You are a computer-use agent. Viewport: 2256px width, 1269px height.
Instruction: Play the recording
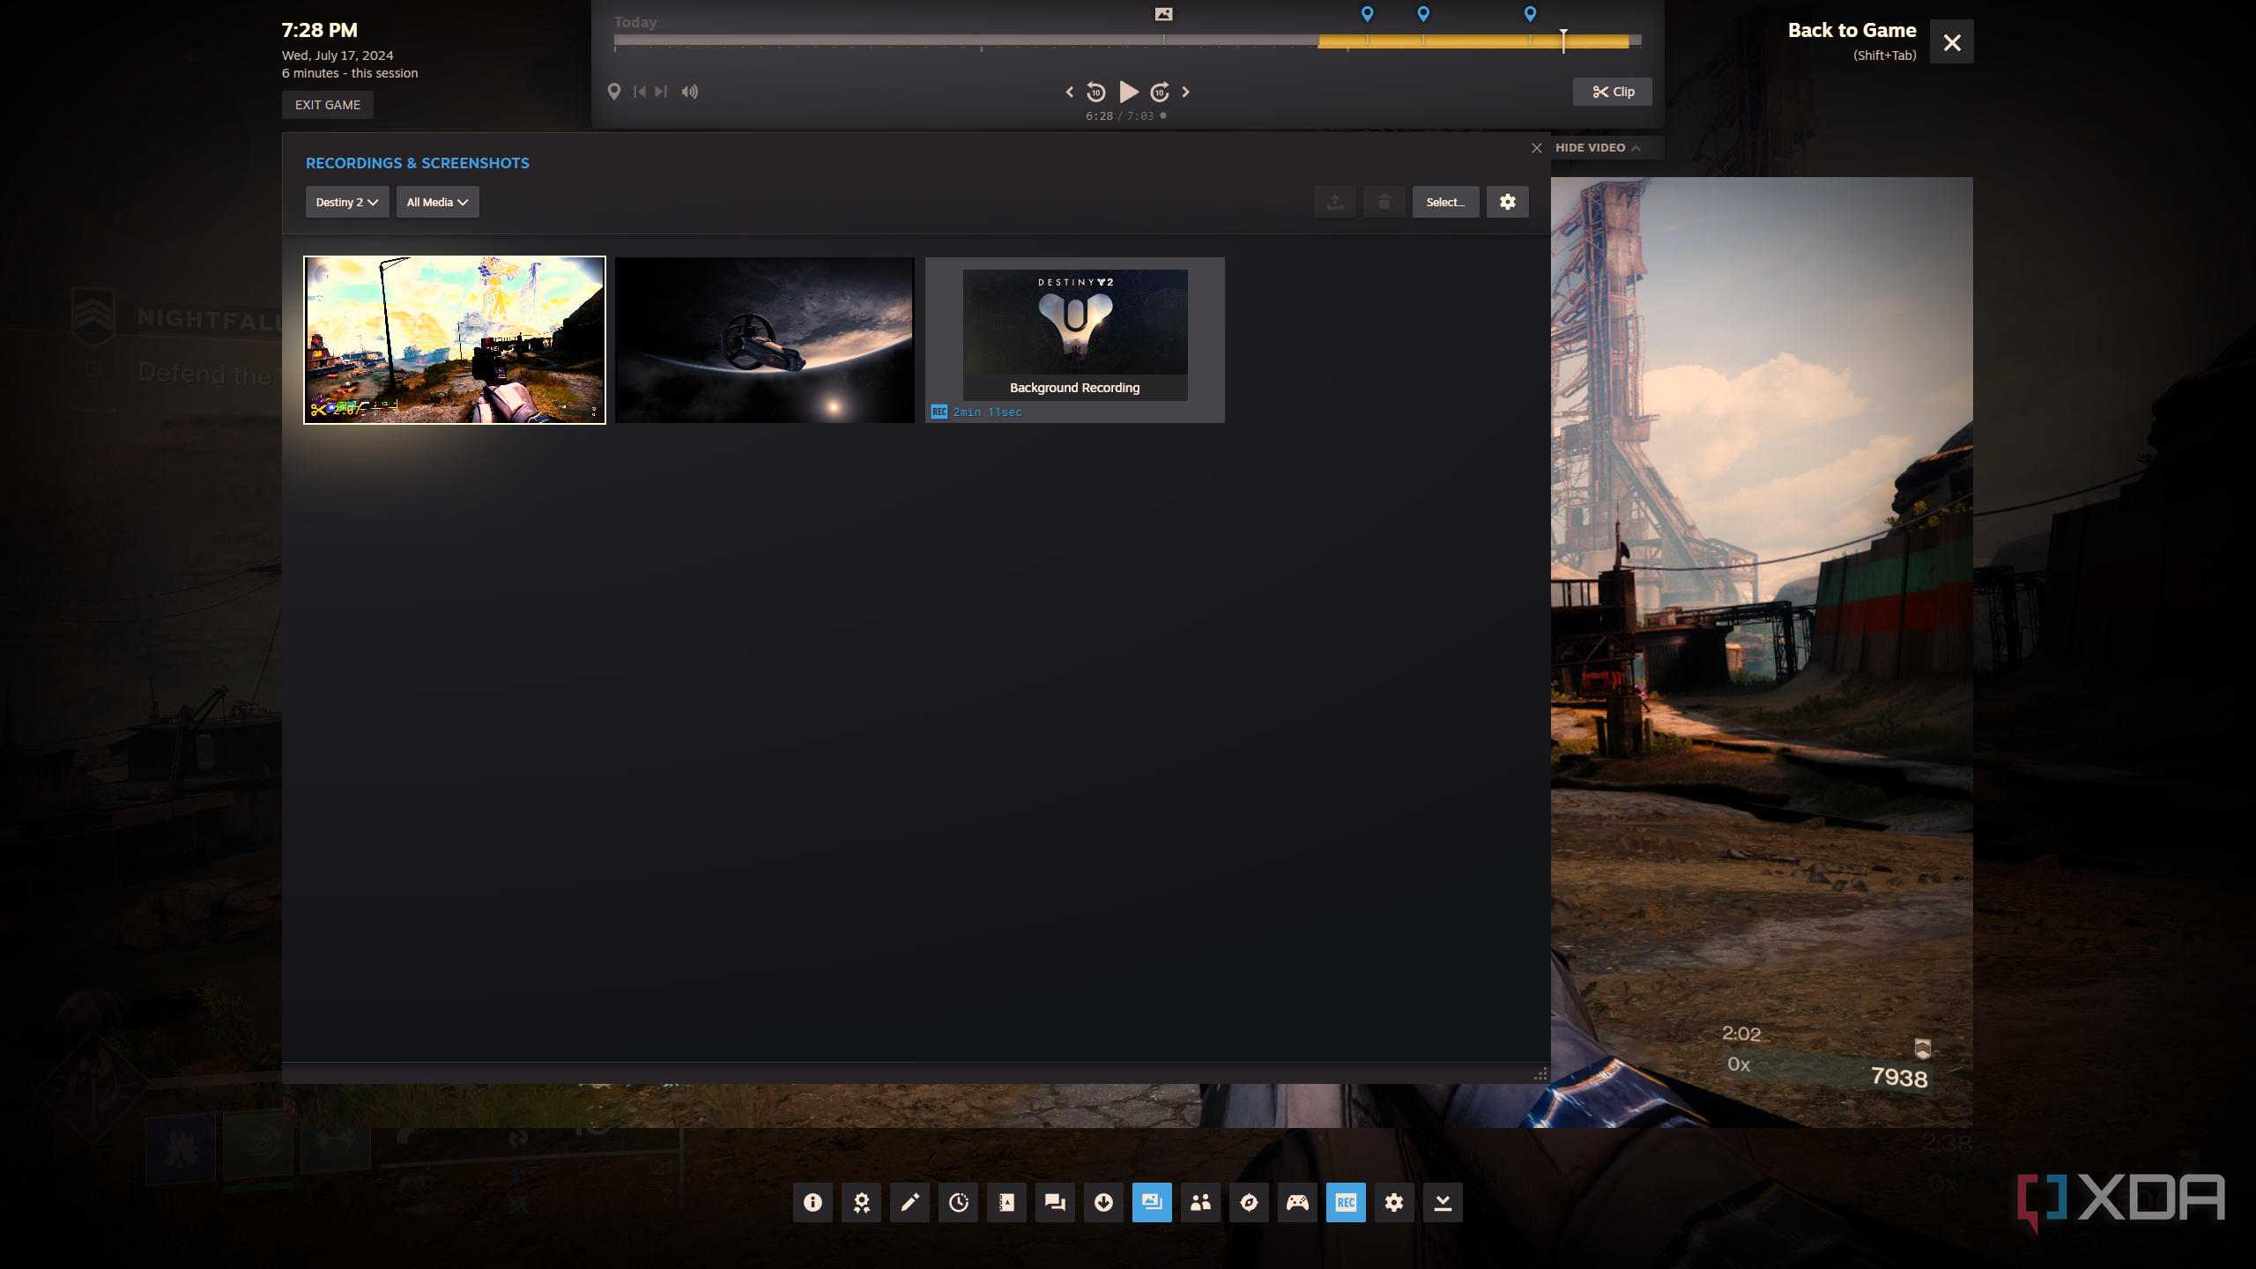coord(1129,92)
